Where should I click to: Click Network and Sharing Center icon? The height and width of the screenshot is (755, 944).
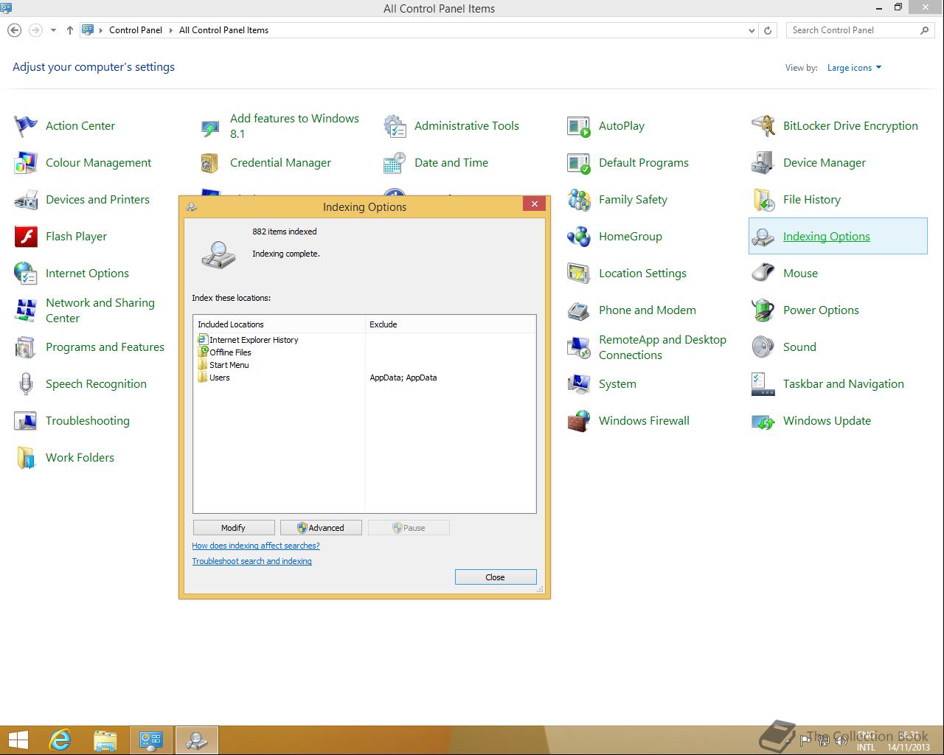(26, 310)
